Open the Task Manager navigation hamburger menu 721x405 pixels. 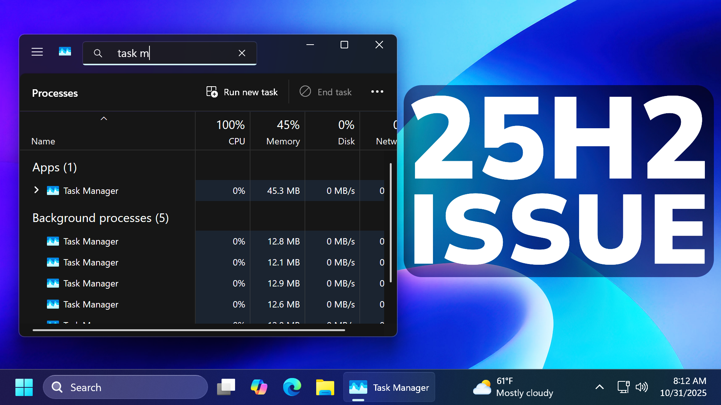click(37, 52)
